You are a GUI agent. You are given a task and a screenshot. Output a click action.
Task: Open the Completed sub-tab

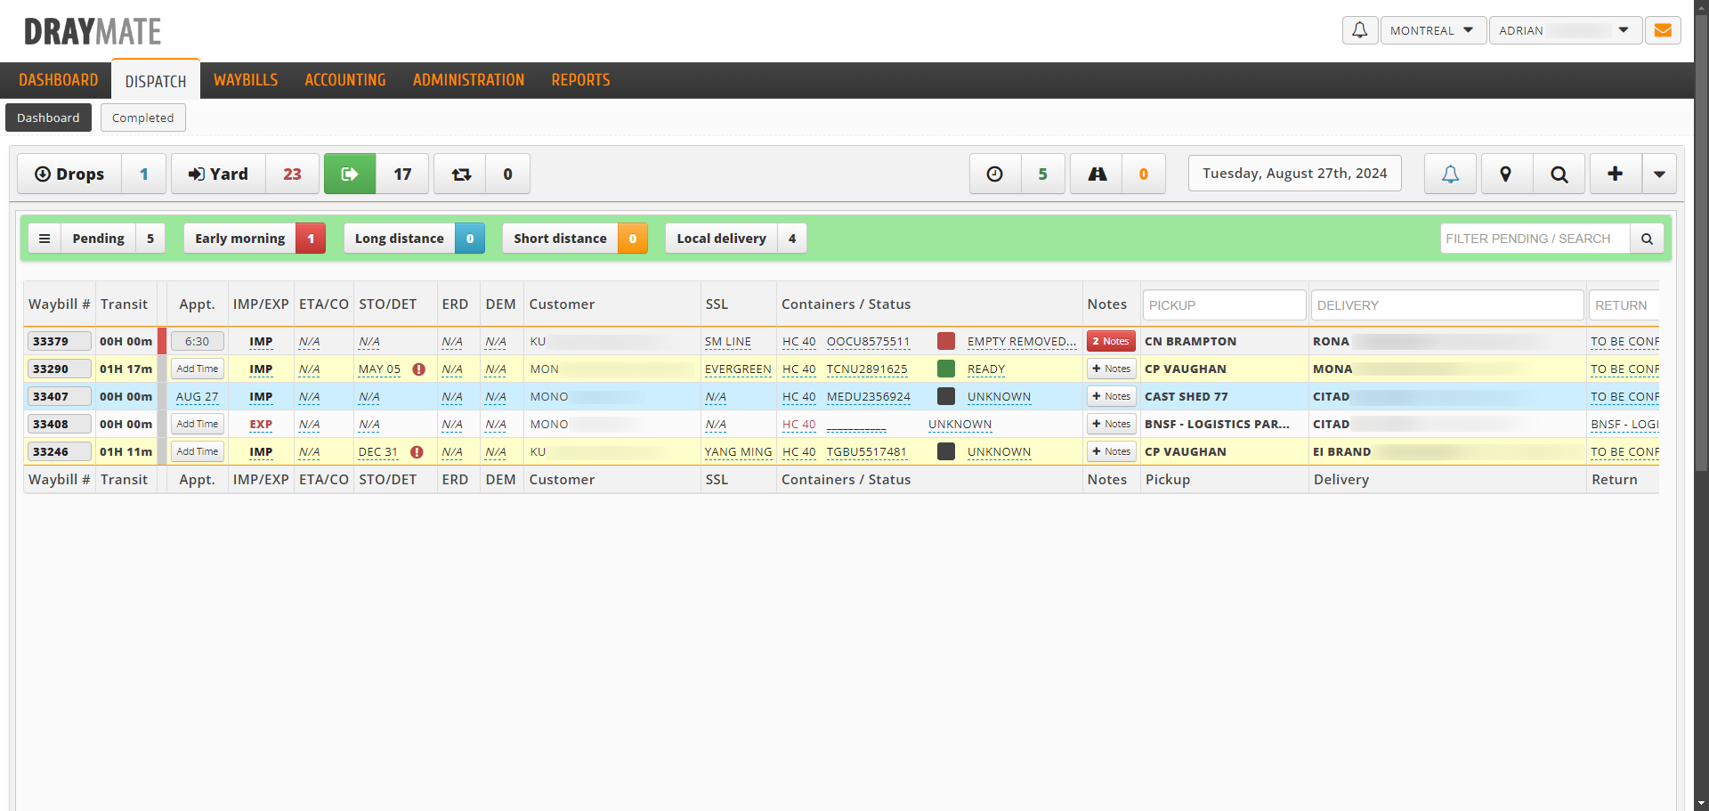pos(142,118)
